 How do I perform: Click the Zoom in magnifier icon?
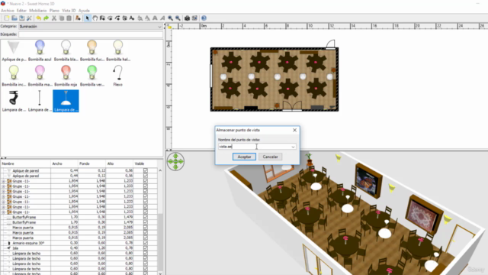170,18
